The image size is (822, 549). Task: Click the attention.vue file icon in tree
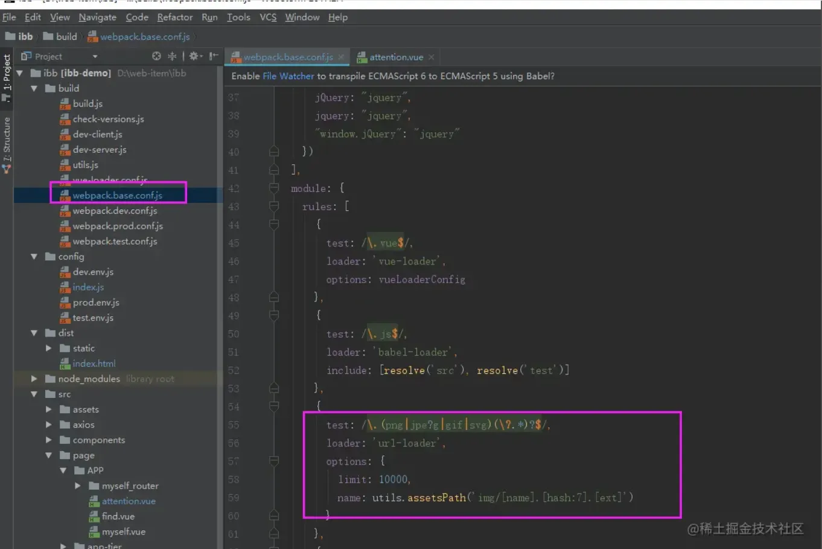point(94,501)
